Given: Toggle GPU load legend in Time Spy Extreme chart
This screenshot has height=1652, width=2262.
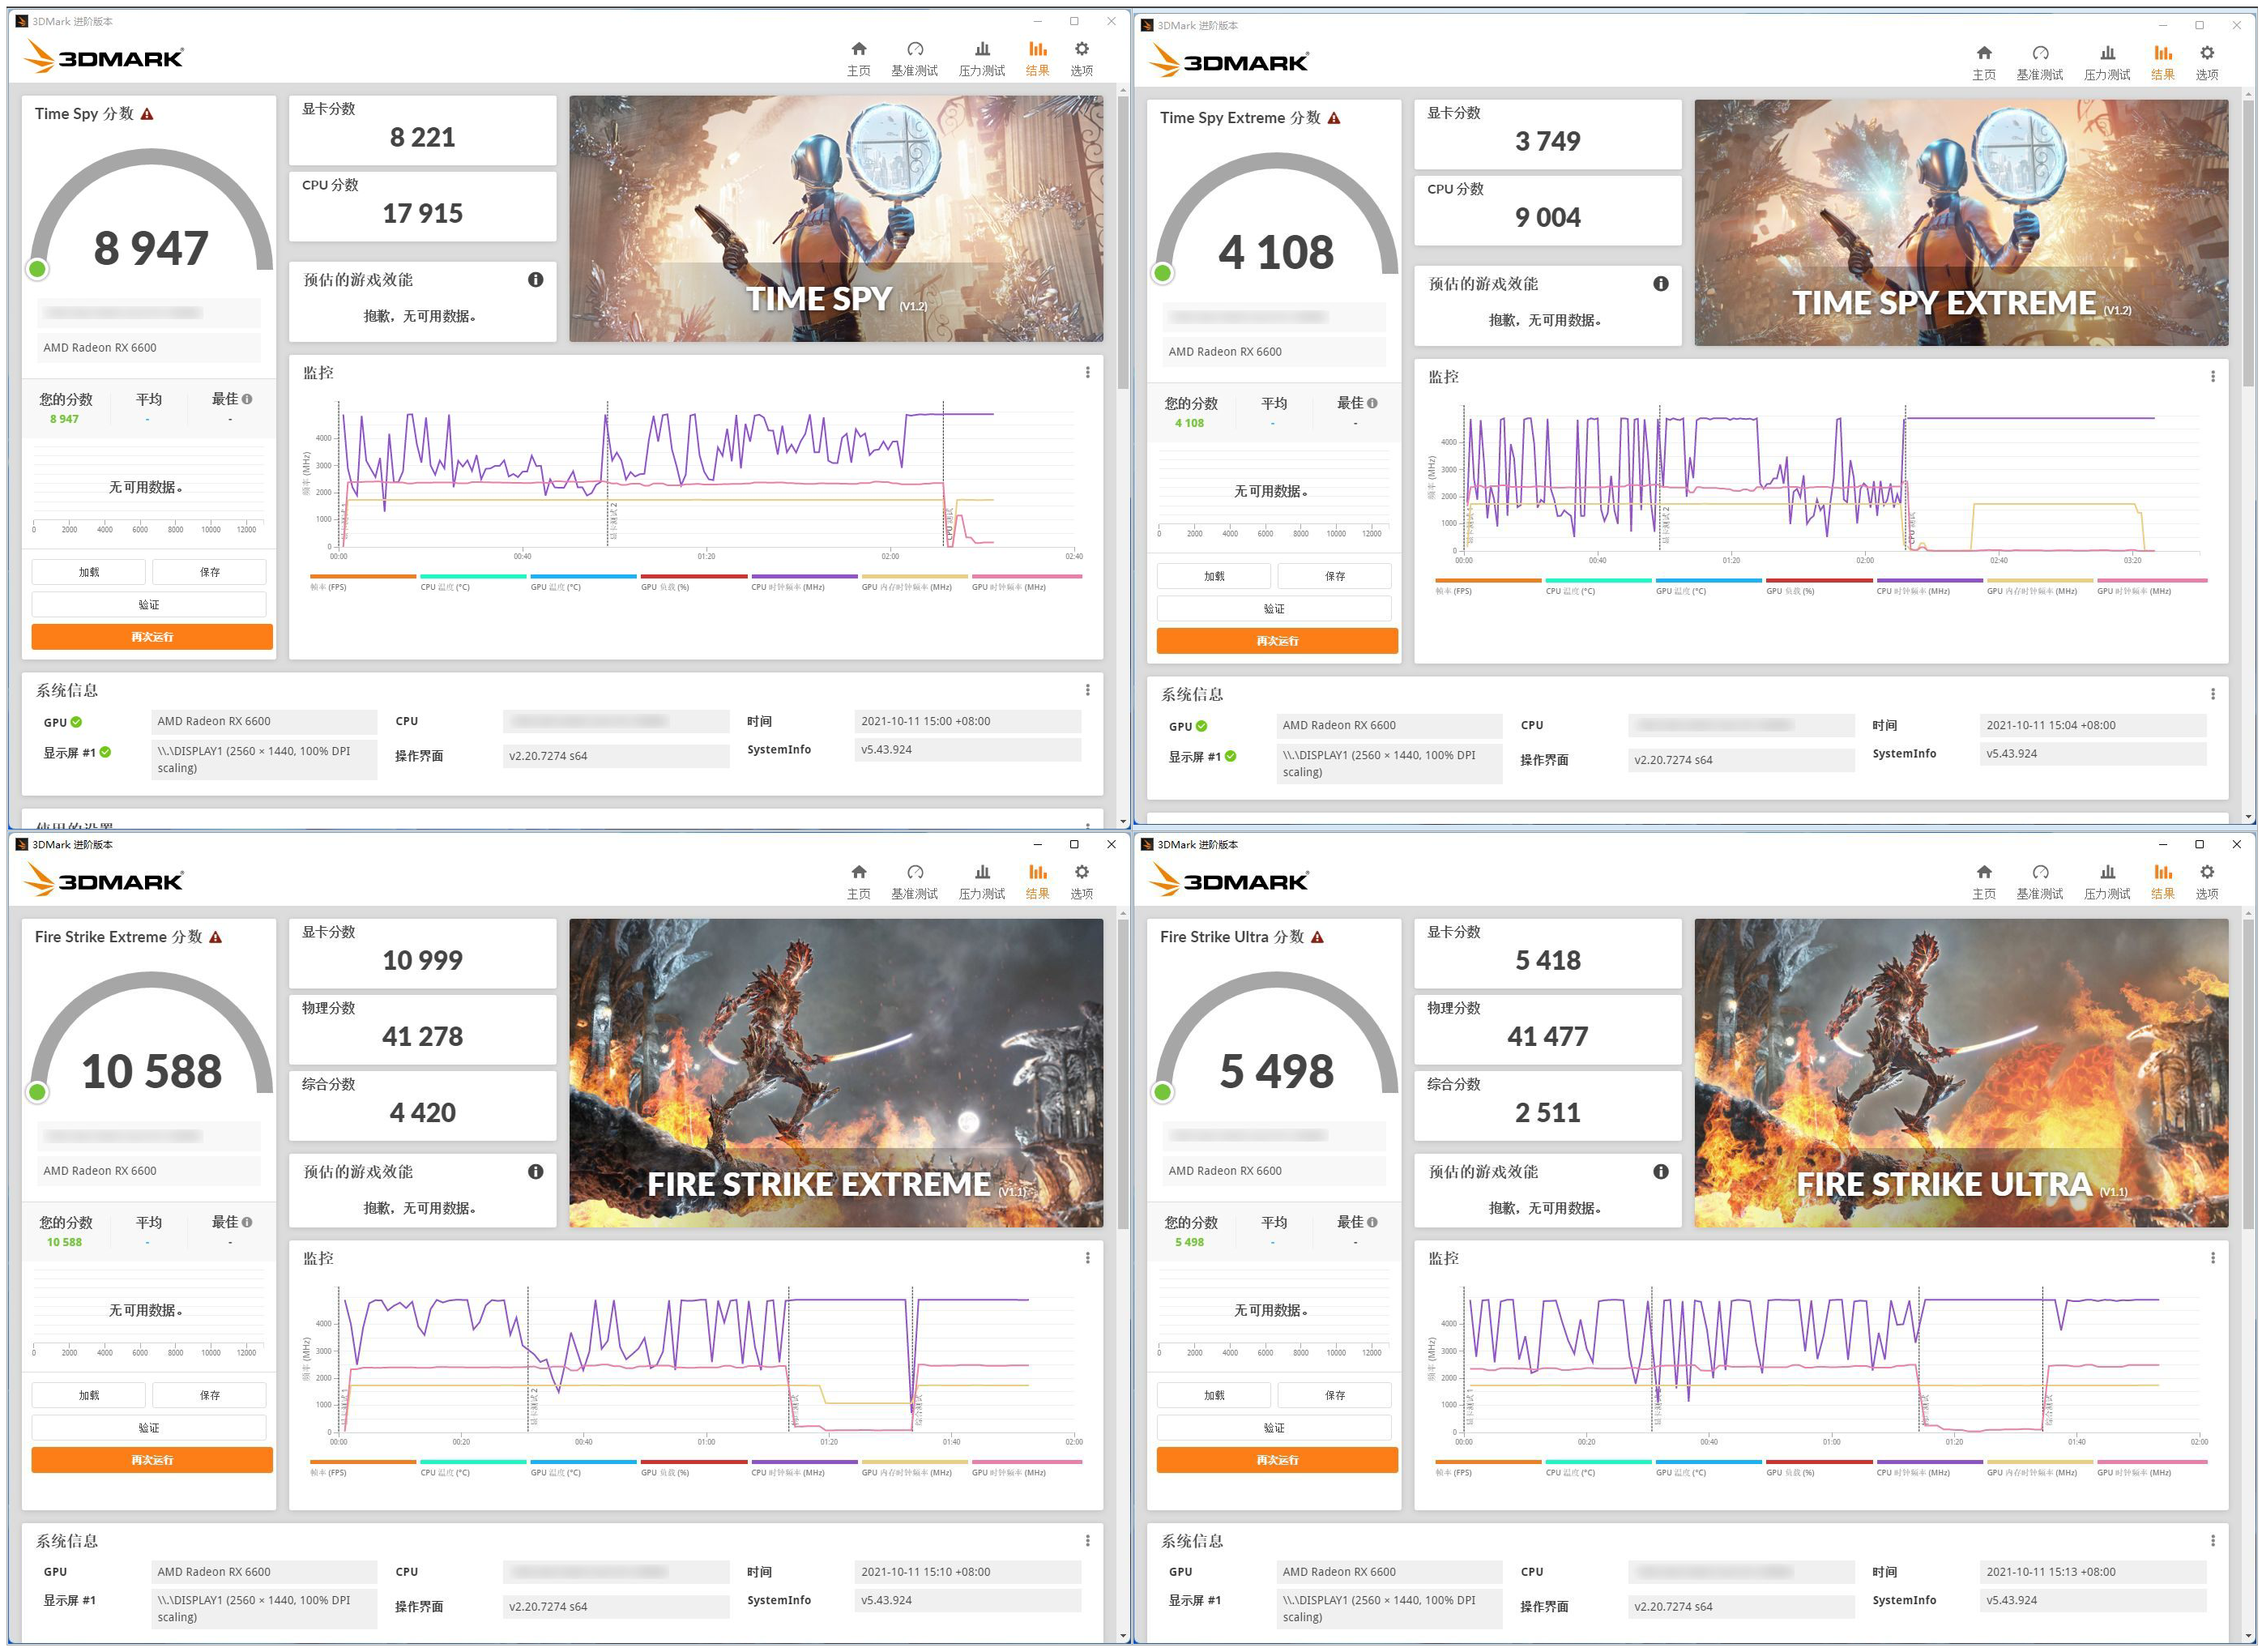Looking at the screenshot, I should [x=1819, y=587].
